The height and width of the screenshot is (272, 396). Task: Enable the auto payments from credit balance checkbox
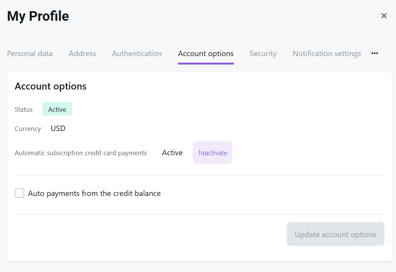point(20,193)
